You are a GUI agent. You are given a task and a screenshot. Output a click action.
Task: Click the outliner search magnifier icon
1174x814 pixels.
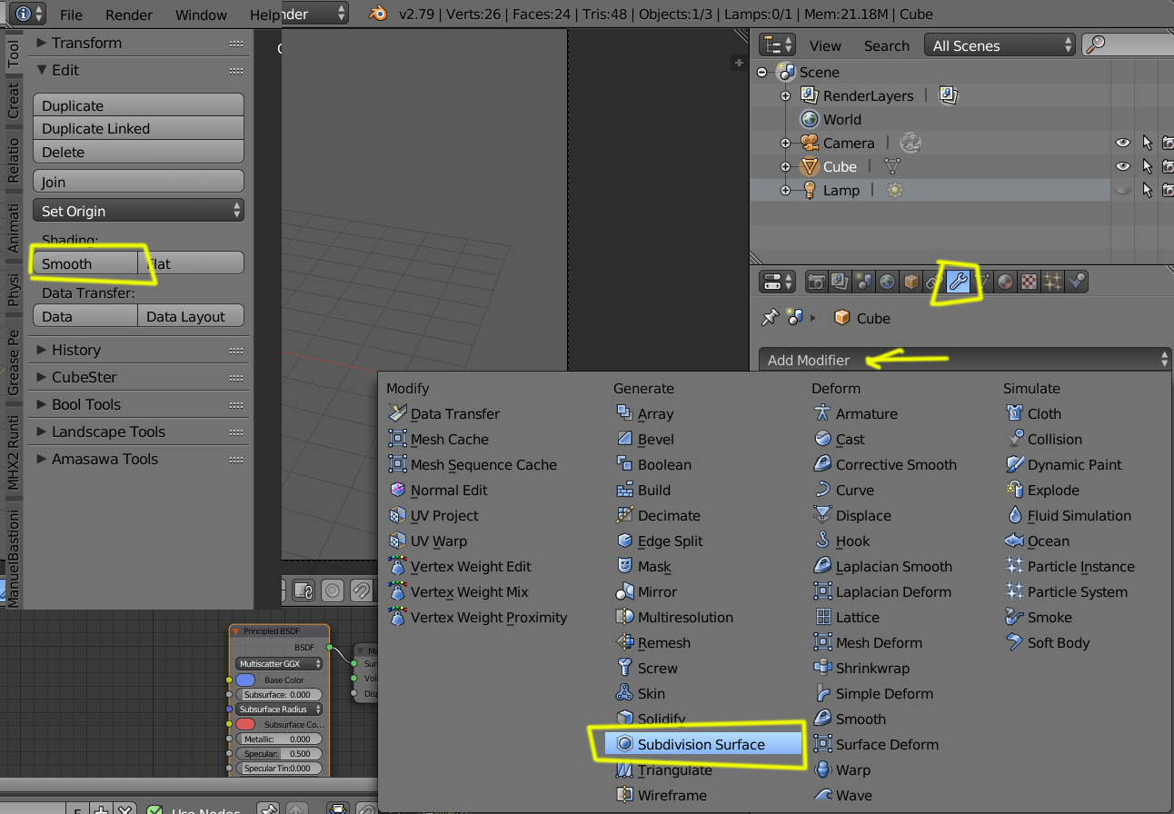[x=1096, y=45]
